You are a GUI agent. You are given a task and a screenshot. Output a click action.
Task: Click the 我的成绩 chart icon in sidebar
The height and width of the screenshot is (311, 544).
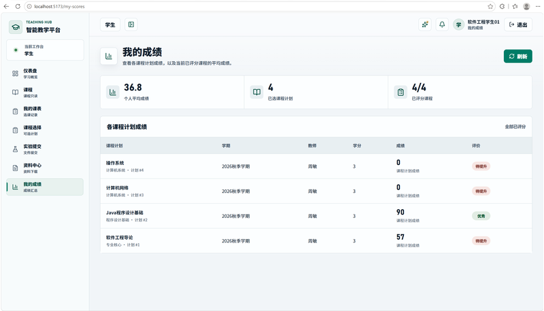(15, 187)
